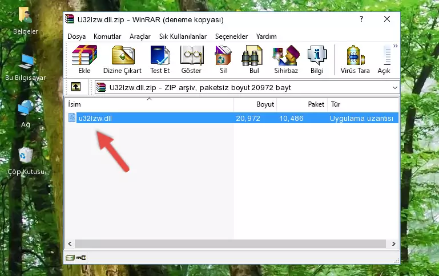Run the Test Et archive test

point(160,59)
